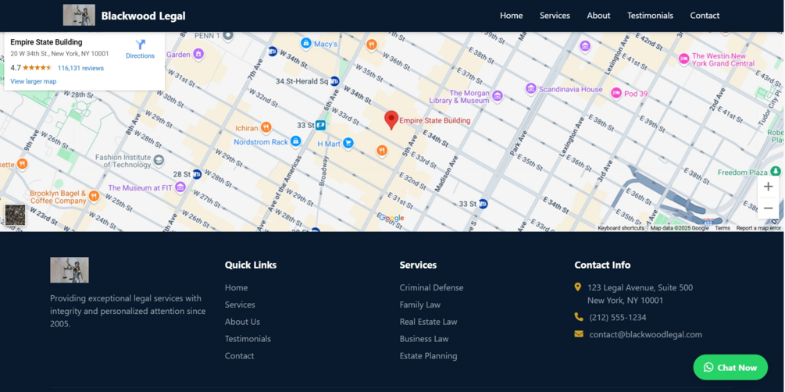Open the Home nav menu item

pyautogui.click(x=511, y=16)
